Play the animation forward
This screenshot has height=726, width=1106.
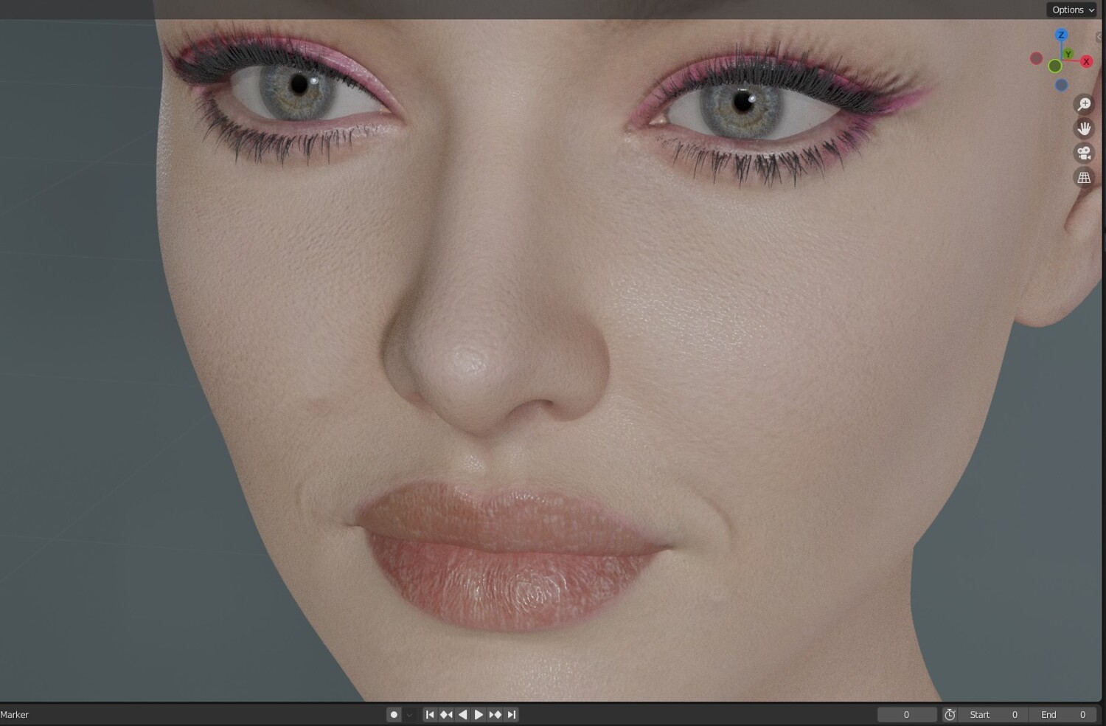[x=479, y=714]
